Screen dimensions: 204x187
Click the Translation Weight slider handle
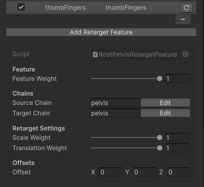coord(159,148)
